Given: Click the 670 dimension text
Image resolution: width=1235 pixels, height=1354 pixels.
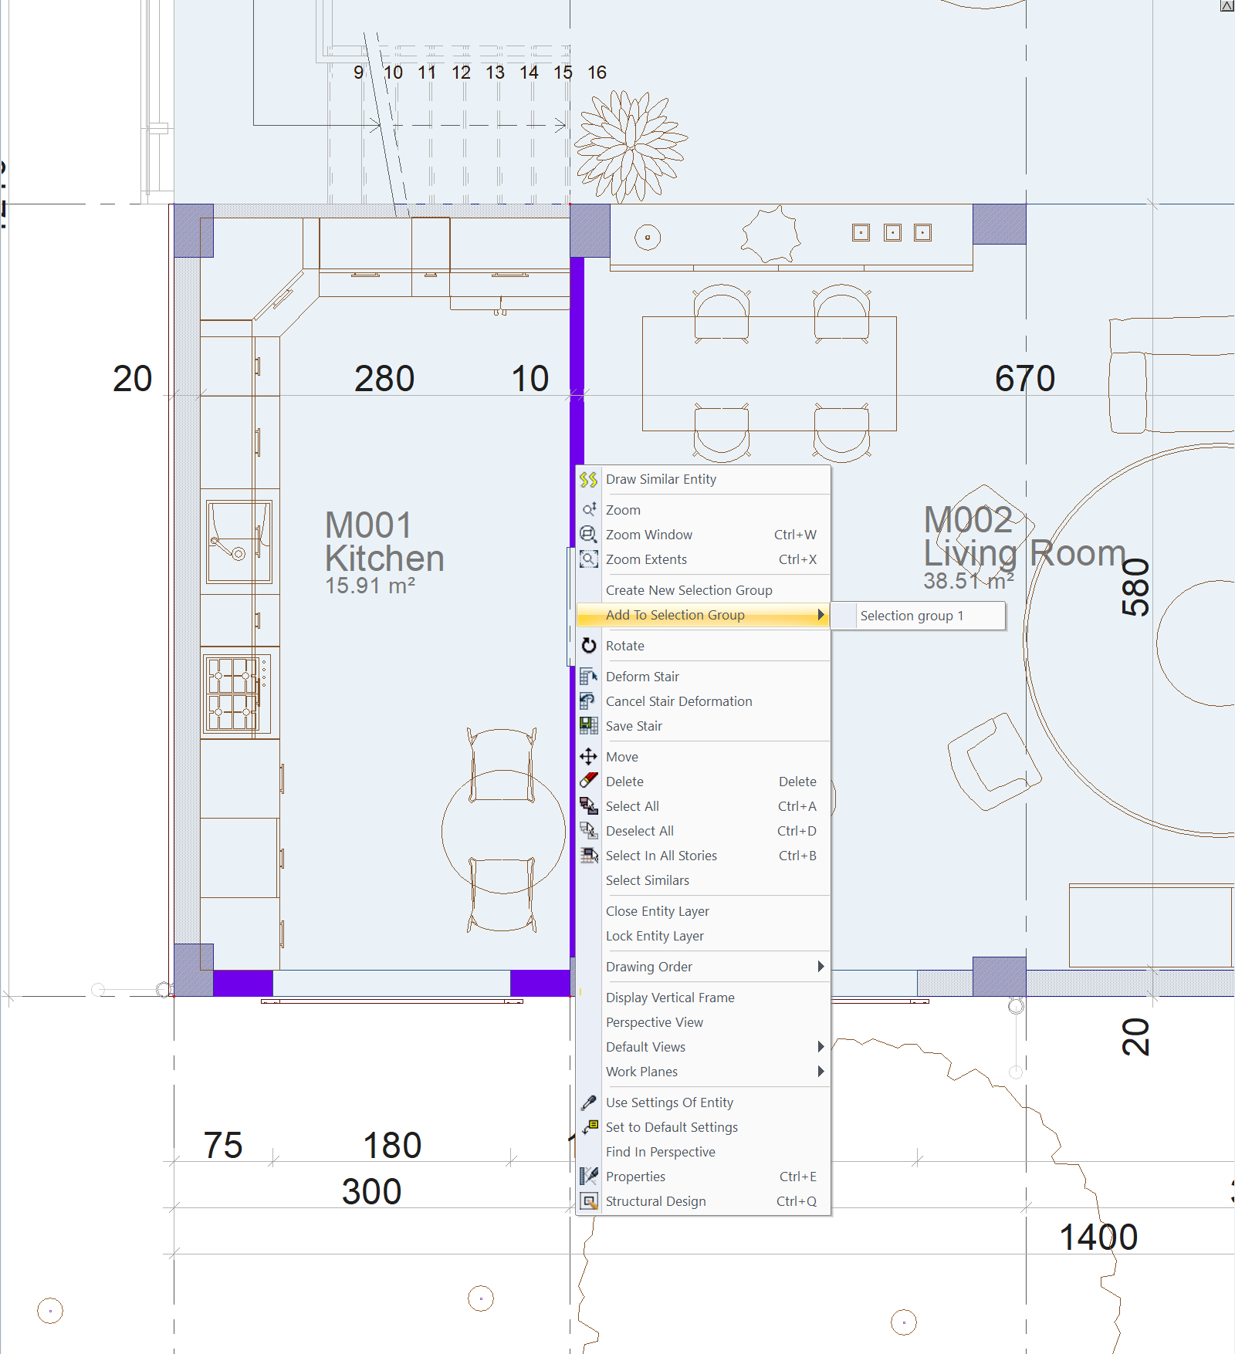Looking at the screenshot, I should click(1025, 379).
